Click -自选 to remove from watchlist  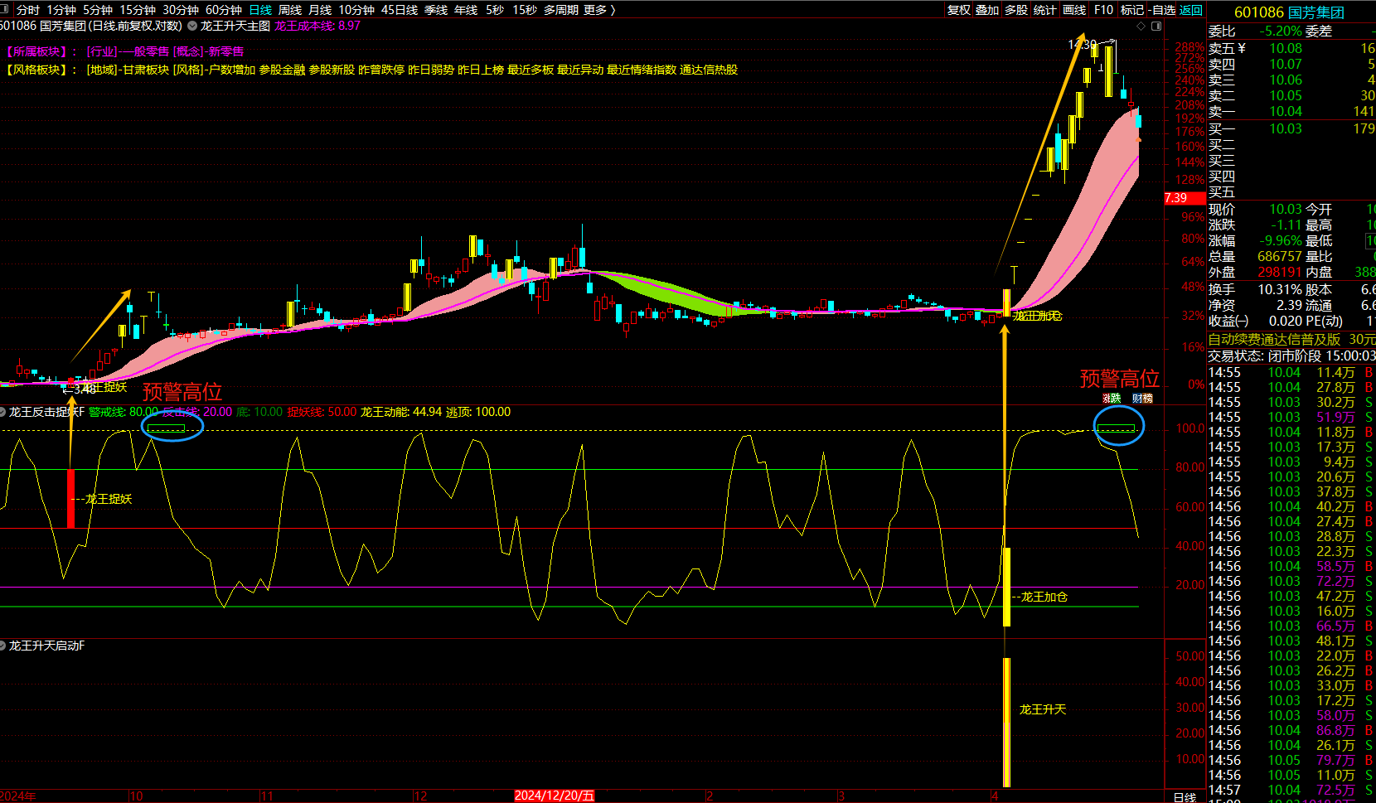pos(1162,10)
